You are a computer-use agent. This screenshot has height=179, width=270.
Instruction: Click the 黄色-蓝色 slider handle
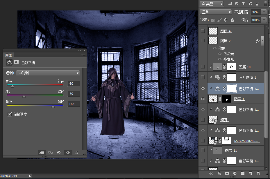tap(53, 107)
